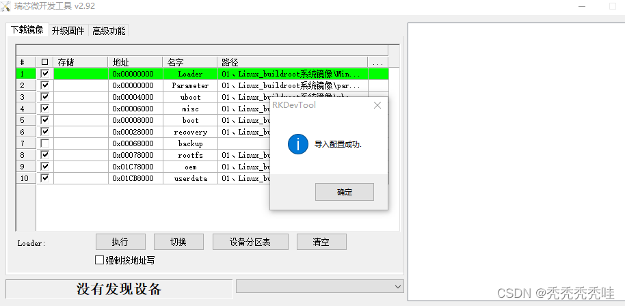Uncheck the userdata row checkbox
The image size is (625, 306).
click(45, 178)
